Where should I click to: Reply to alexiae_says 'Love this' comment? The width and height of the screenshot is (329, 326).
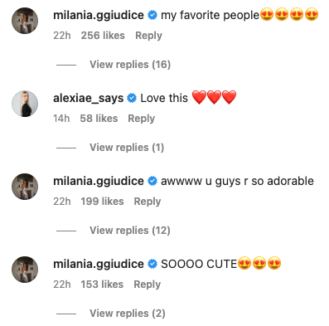(142, 119)
